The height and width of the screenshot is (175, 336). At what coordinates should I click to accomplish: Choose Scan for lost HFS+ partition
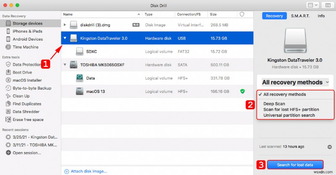click(291, 109)
